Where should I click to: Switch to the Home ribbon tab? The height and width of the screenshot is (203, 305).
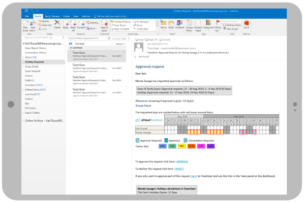38,16
